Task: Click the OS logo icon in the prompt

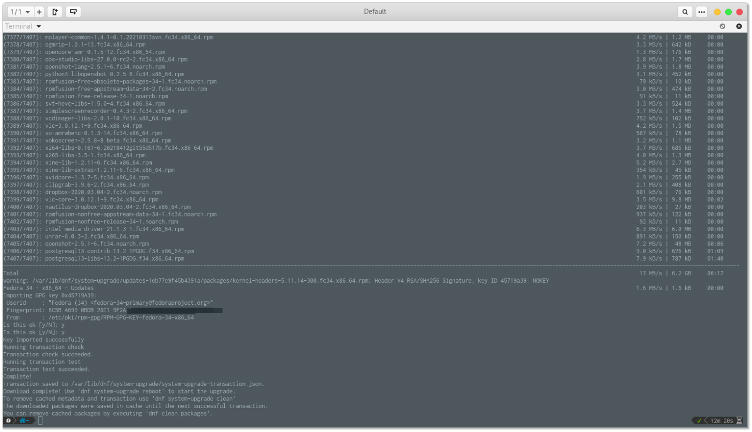Action: coord(8,420)
